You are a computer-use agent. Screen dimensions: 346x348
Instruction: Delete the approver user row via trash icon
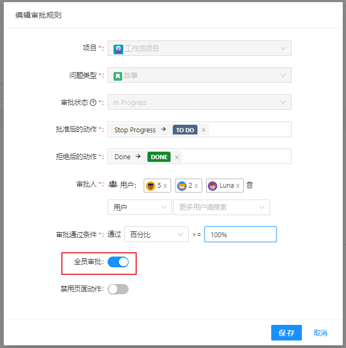(250, 185)
